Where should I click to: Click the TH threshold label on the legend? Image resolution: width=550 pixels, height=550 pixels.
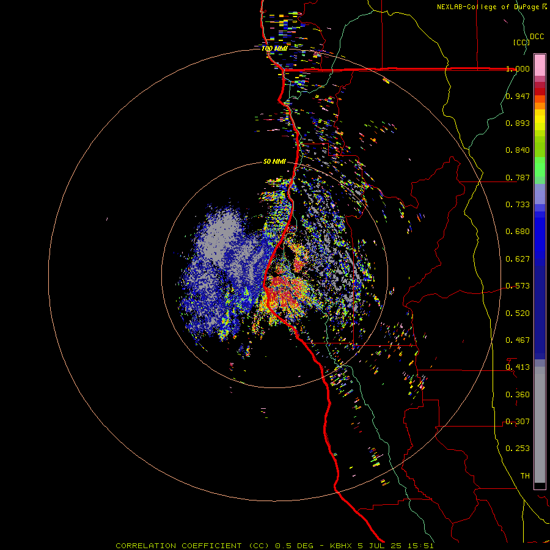pos(525,476)
